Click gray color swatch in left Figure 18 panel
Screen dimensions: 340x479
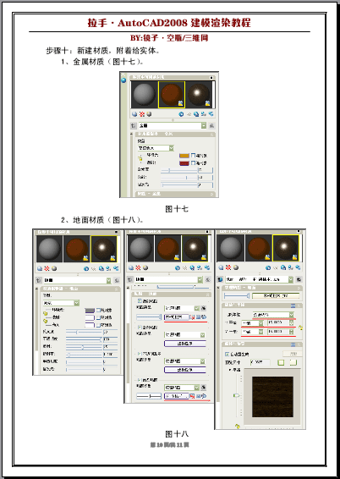coord(90,310)
